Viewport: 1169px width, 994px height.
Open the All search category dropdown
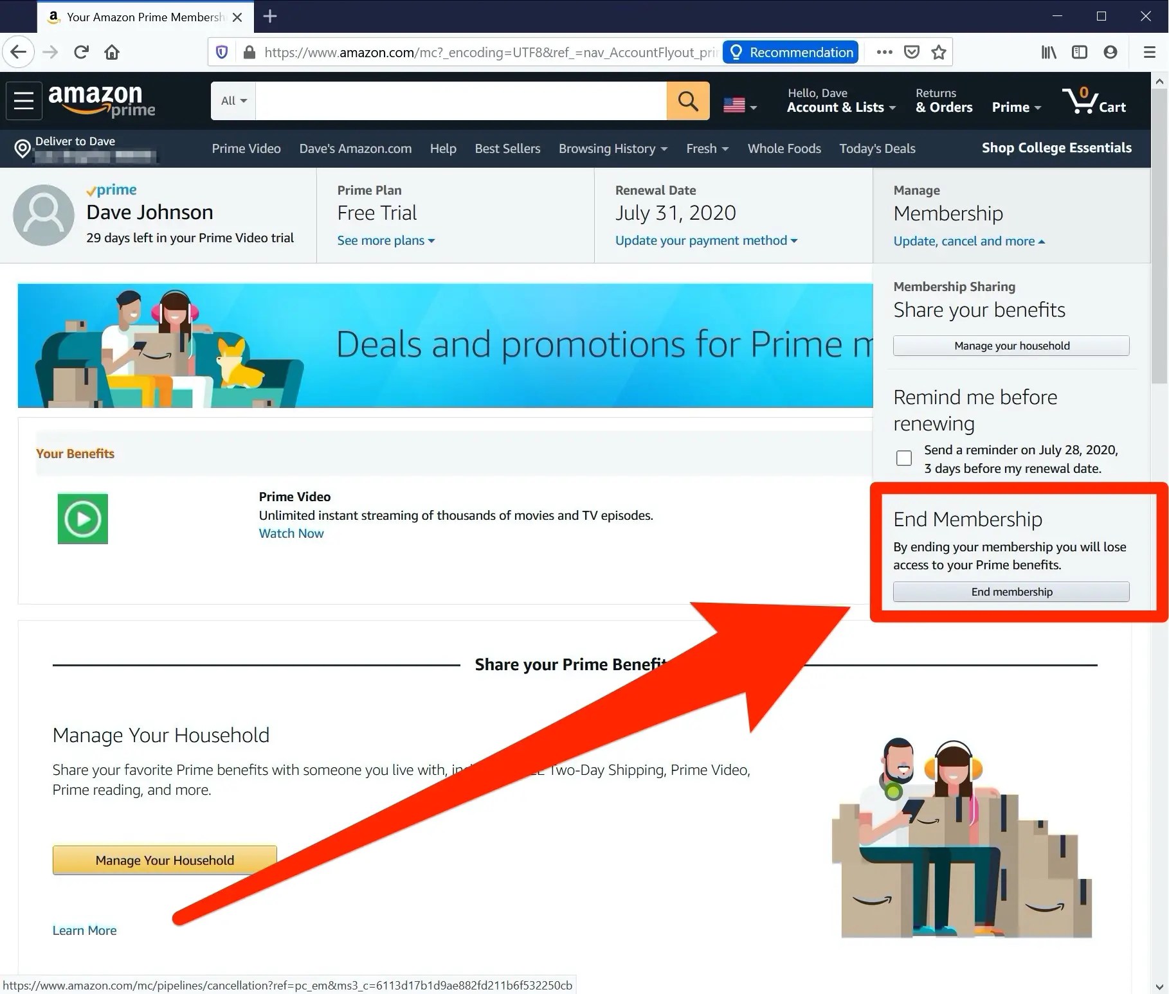click(x=233, y=101)
